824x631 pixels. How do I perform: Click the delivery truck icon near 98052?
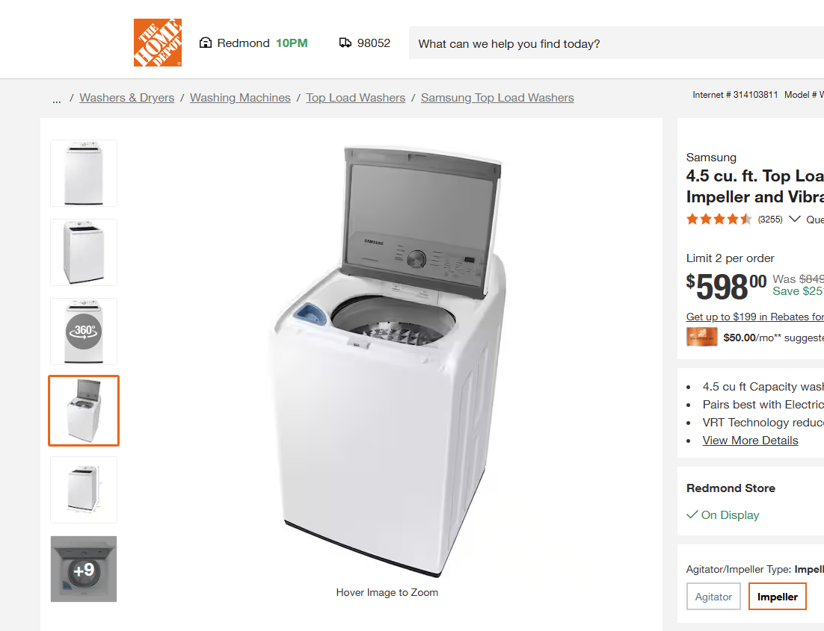[345, 43]
